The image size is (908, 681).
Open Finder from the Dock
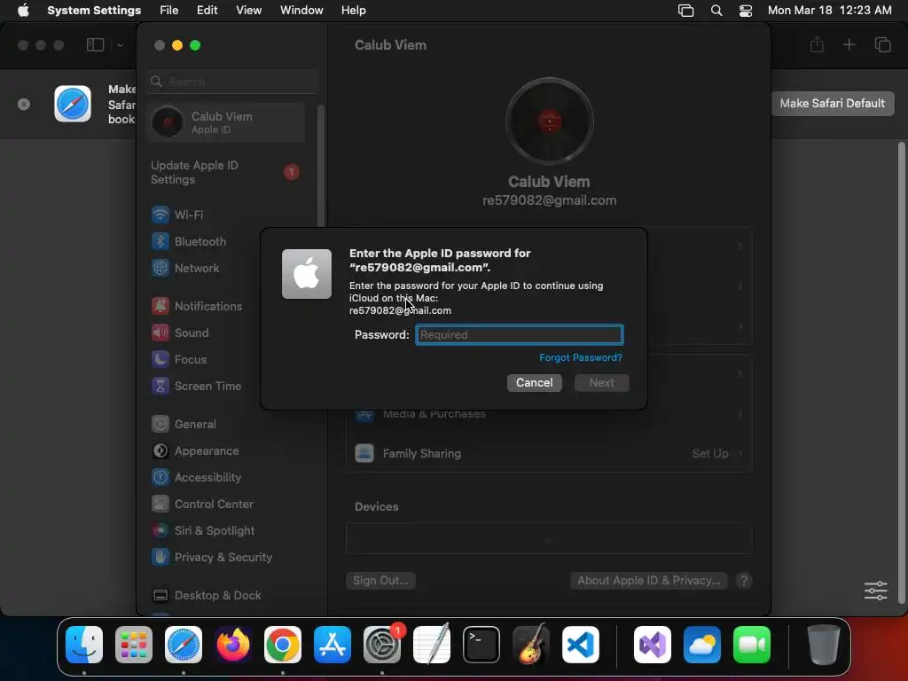(84, 645)
